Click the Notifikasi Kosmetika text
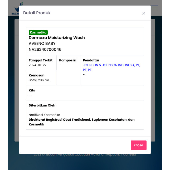The image size is (170, 170). 45,115
